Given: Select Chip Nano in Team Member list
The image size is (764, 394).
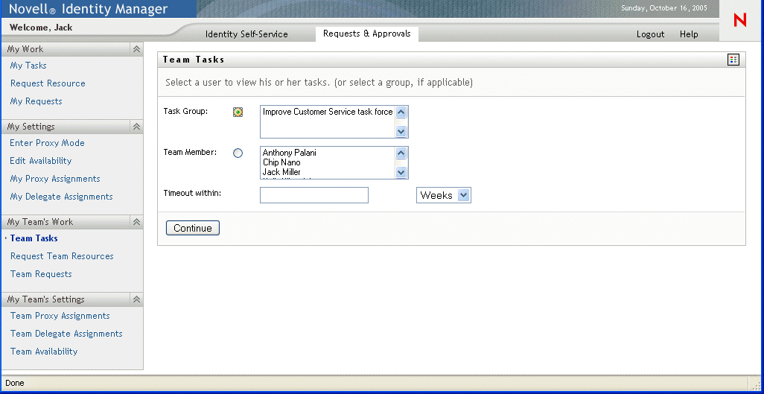Looking at the screenshot, I should click(x=281, y=162).
